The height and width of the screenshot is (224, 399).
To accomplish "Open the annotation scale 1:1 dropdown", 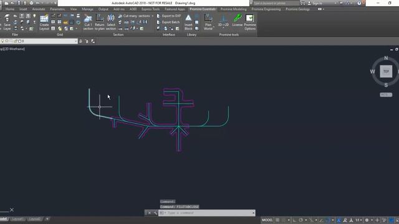I will point(359,220).
